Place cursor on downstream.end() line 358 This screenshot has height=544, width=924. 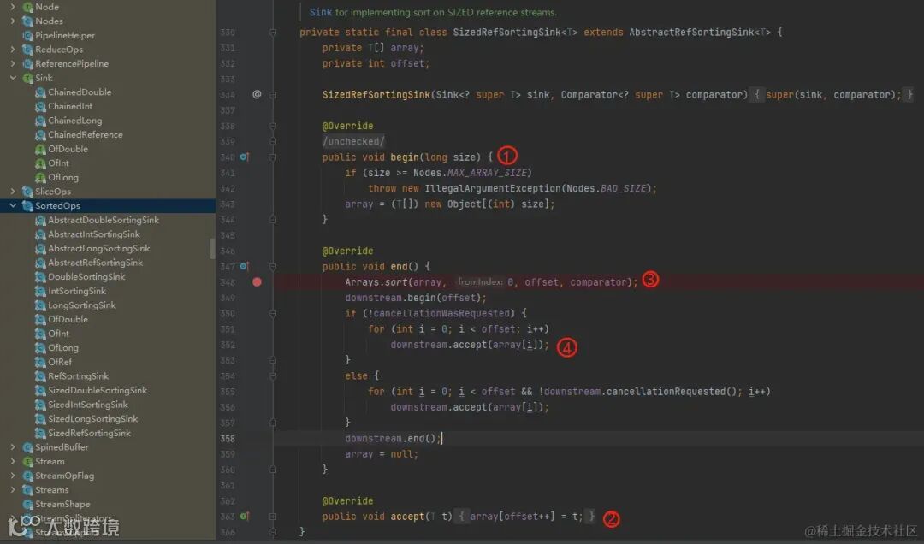pos(393,439)
